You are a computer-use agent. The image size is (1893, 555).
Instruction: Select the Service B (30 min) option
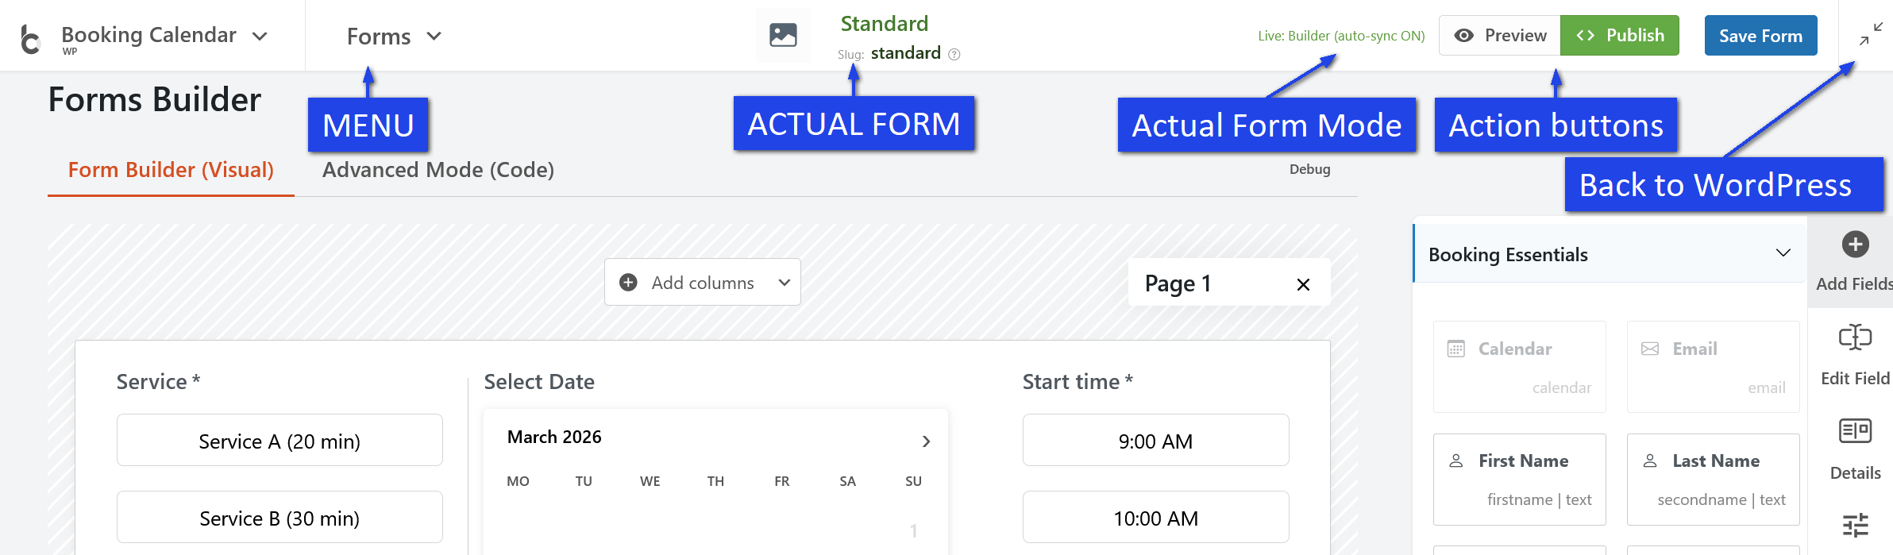(x=280, y=518)
